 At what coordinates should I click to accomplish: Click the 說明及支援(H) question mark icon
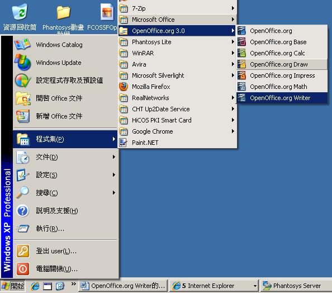click(23, 211)
